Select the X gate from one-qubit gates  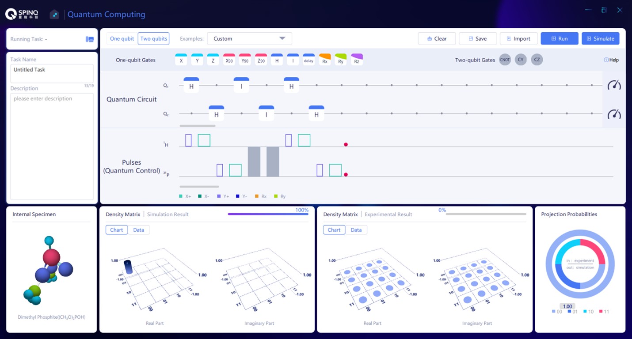click(181, 60)
